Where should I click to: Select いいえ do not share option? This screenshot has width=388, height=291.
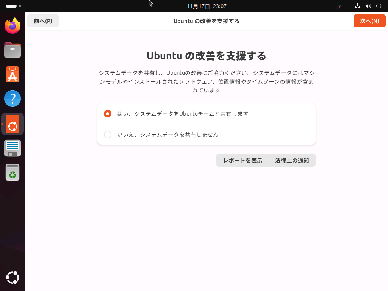[207, 135]
